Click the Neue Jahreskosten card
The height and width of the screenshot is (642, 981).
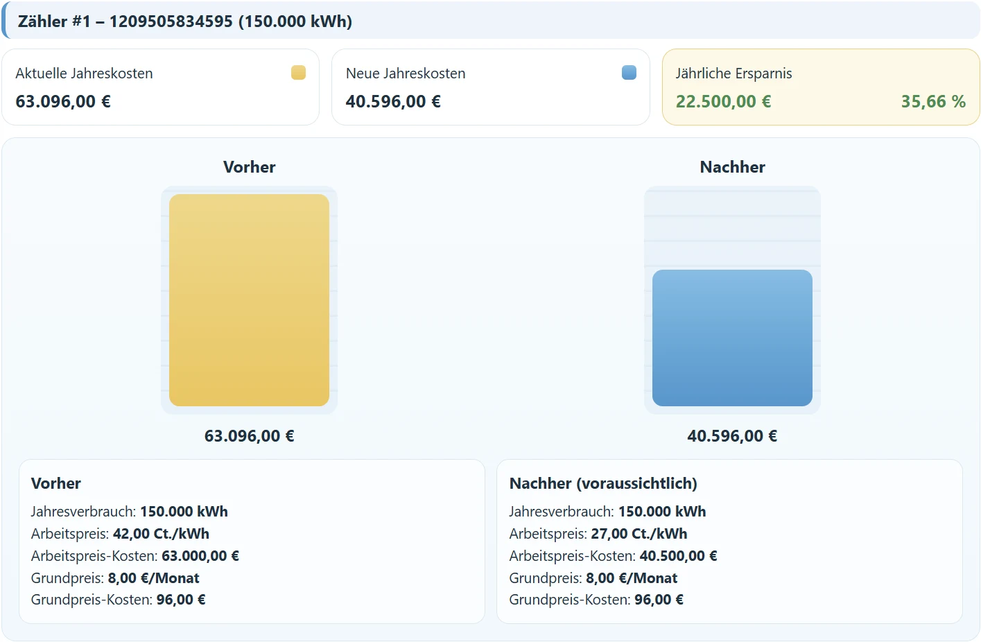[x=490, y=87]
